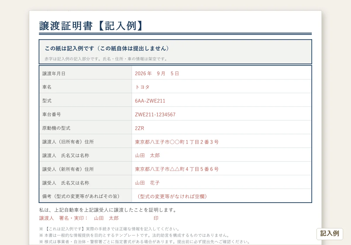351x245 pixels.
Task: Click the 記入例 badge button
Action: click(x=330, y=234)
